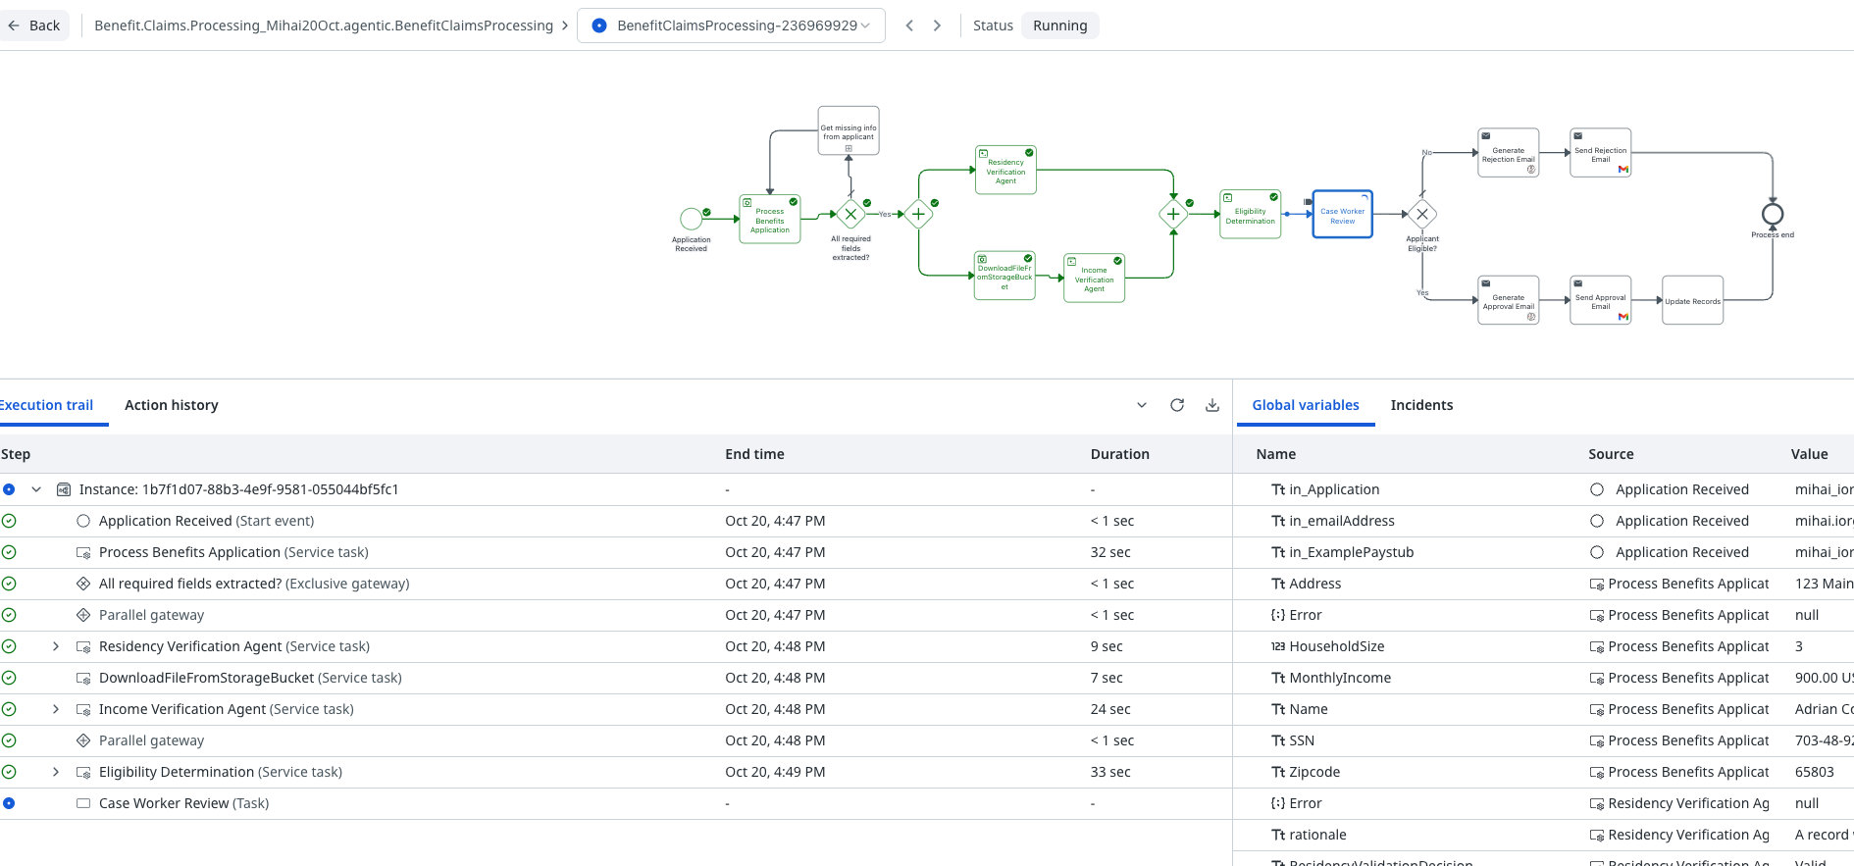This screenshot has width=1854, height=866.
Task: Switch to the Execution trail tab
Action: [46, 405]
